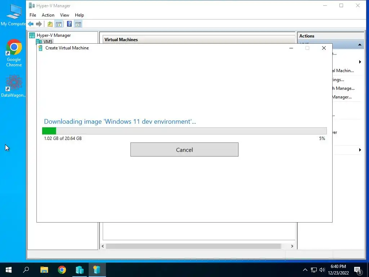Toggle Show/Hide Action Pane toolbar icon
The height and width of the screenshot is (277, 369).
click(x=78, y=24)
